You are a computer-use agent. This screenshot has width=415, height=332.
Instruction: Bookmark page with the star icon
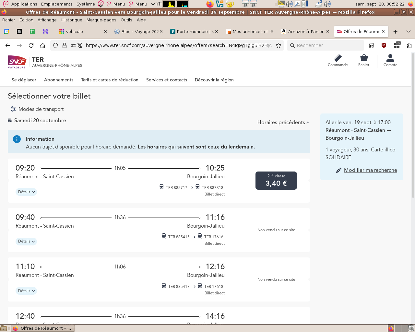[279, 45]
